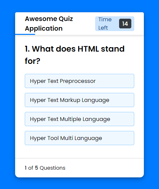Click the timer countdown number 14
The width and height of the screenshot is (159, 189).
point(125,24)
